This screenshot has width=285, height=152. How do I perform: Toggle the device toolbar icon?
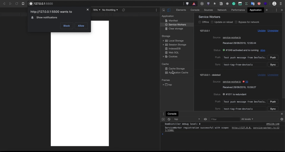(169, 10)
